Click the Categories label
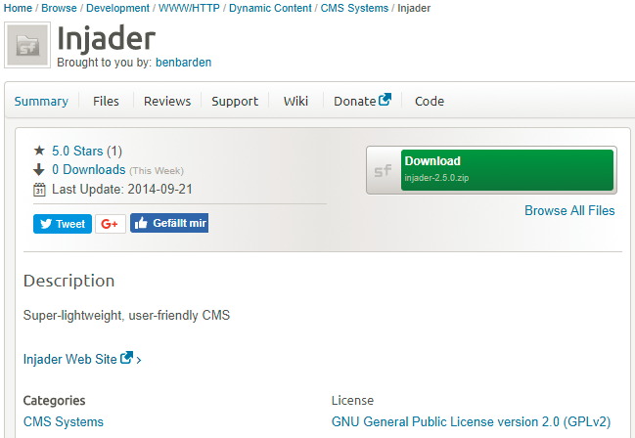The image size is (635, 438). tap(54, 400)
